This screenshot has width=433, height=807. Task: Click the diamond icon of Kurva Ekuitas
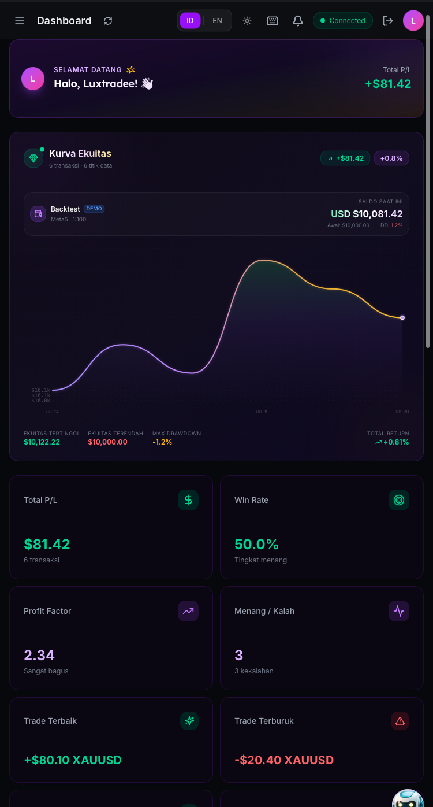pos(33,158)
